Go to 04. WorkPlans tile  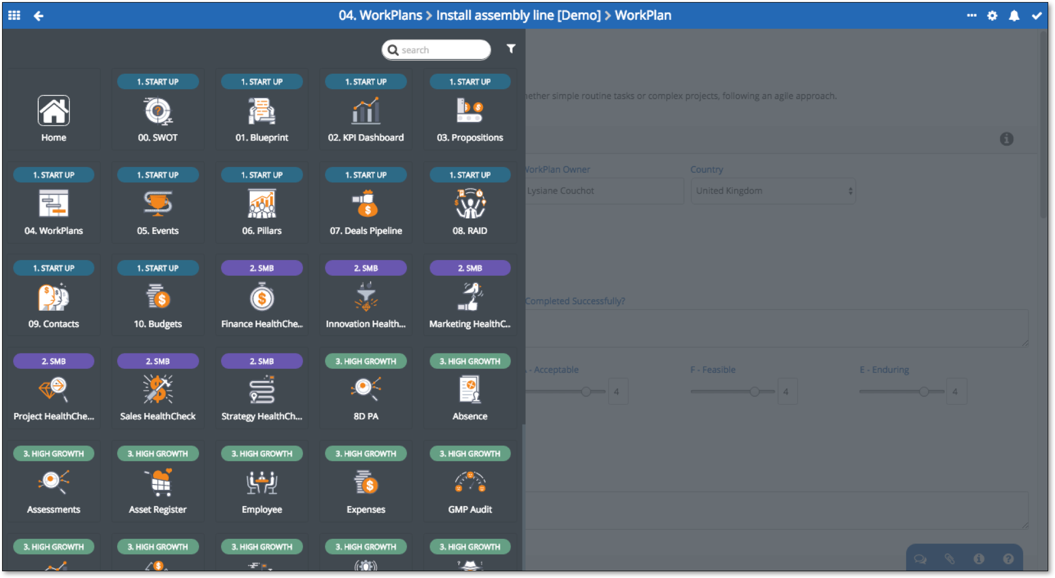(53, 203)
